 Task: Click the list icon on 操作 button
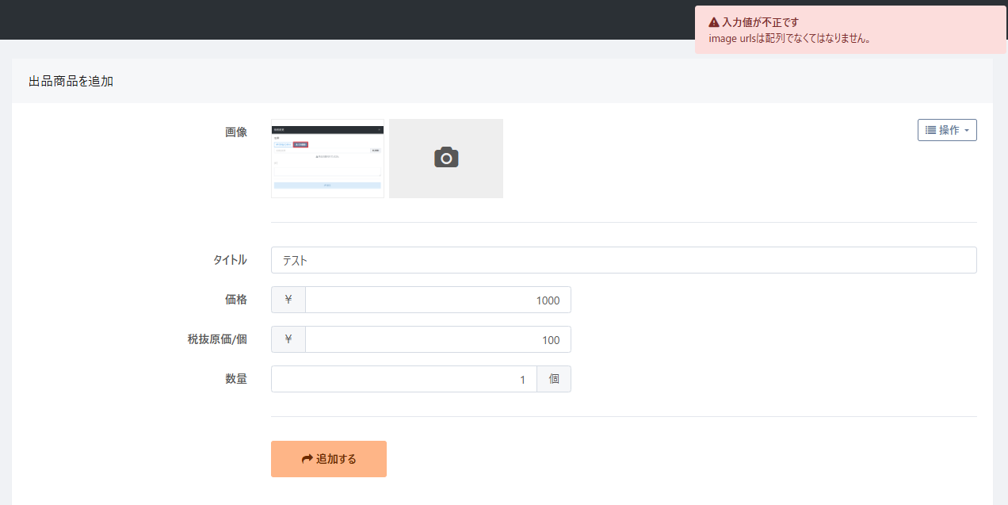click(930, 130)
